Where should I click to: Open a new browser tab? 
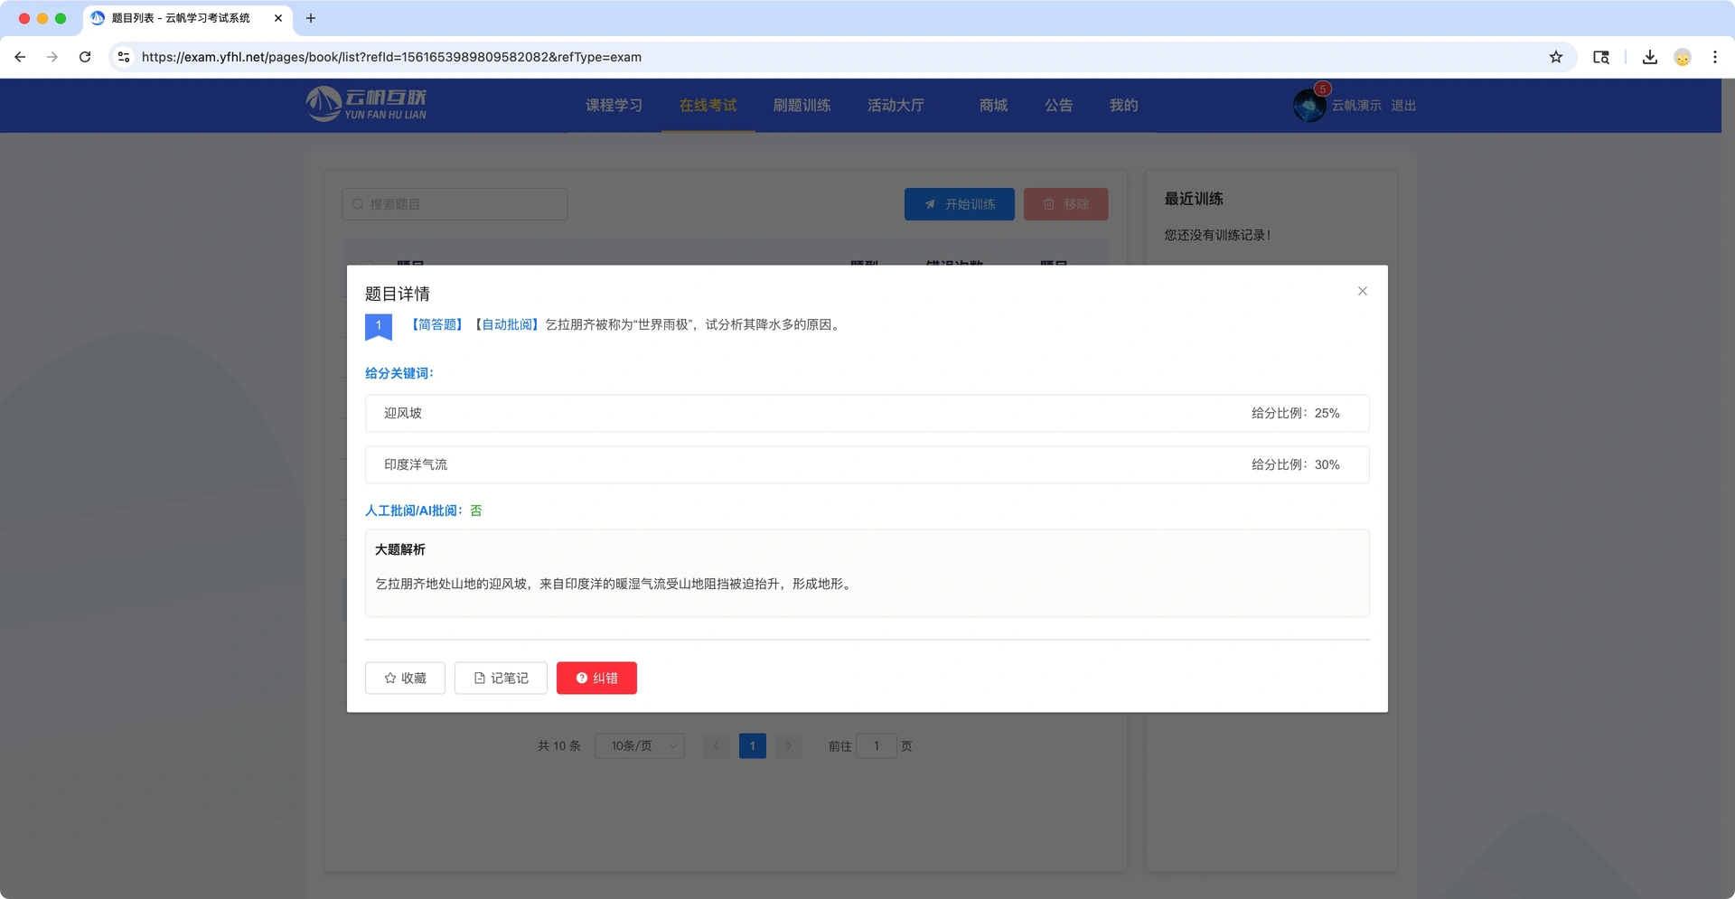311,18
